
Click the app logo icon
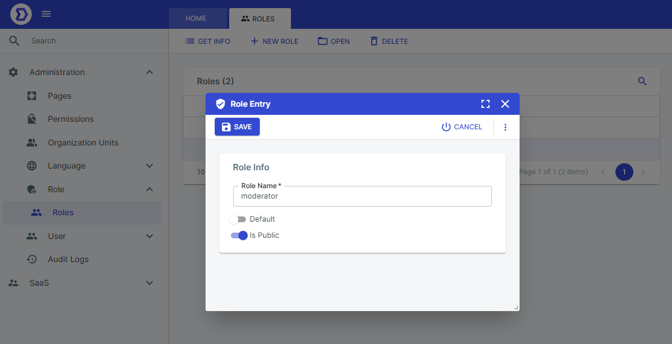pos(21,14)
